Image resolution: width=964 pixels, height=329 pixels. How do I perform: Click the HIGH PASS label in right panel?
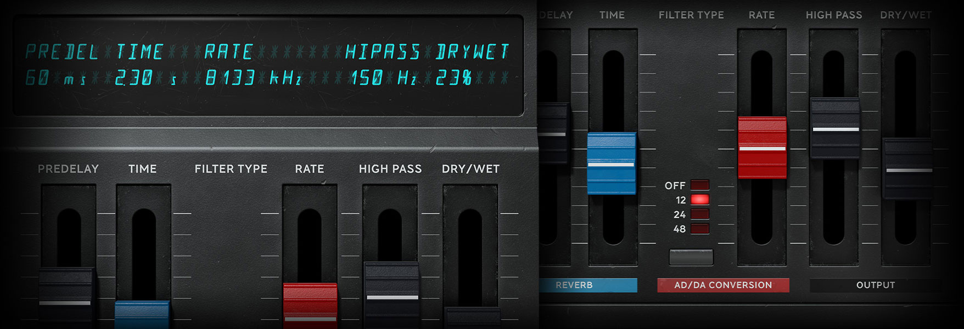[834, 15]
